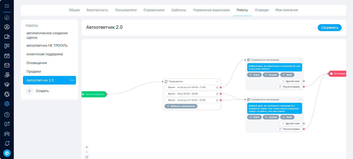Click the fit-to-screen icon on canvas
353x159 pixels.
[87, 157]
